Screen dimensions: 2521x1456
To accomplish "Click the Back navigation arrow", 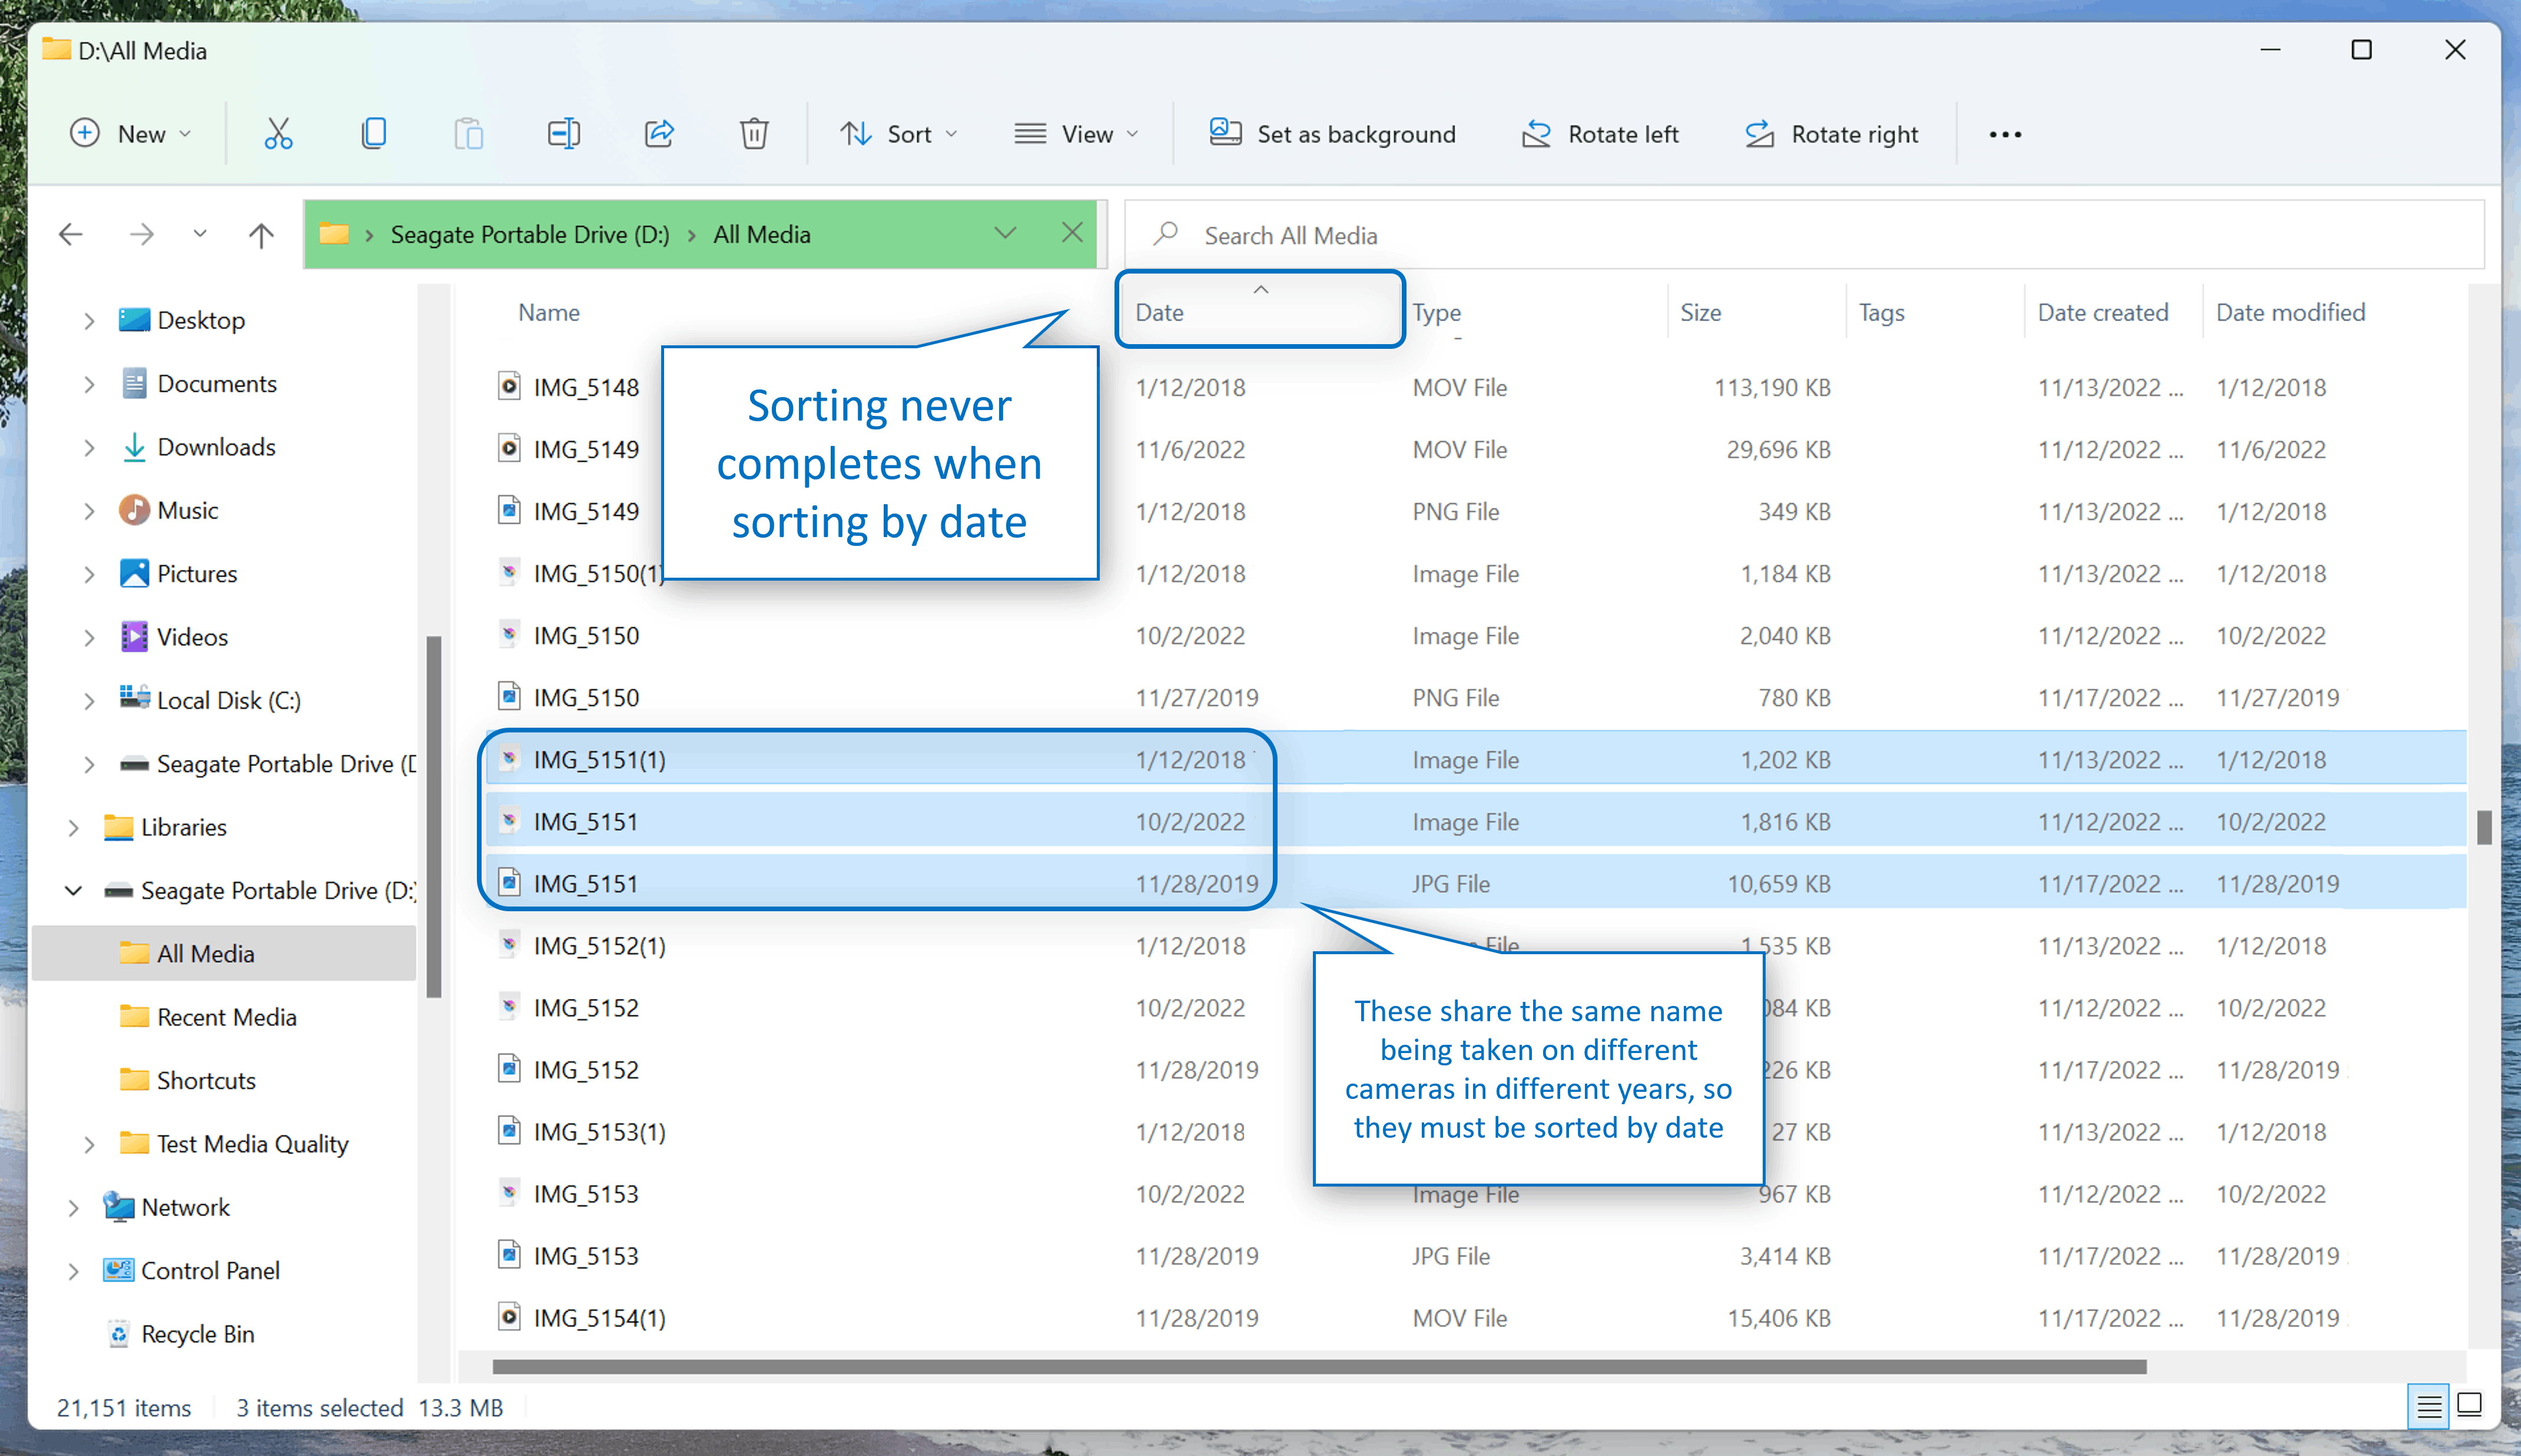I will click(70, 235).
